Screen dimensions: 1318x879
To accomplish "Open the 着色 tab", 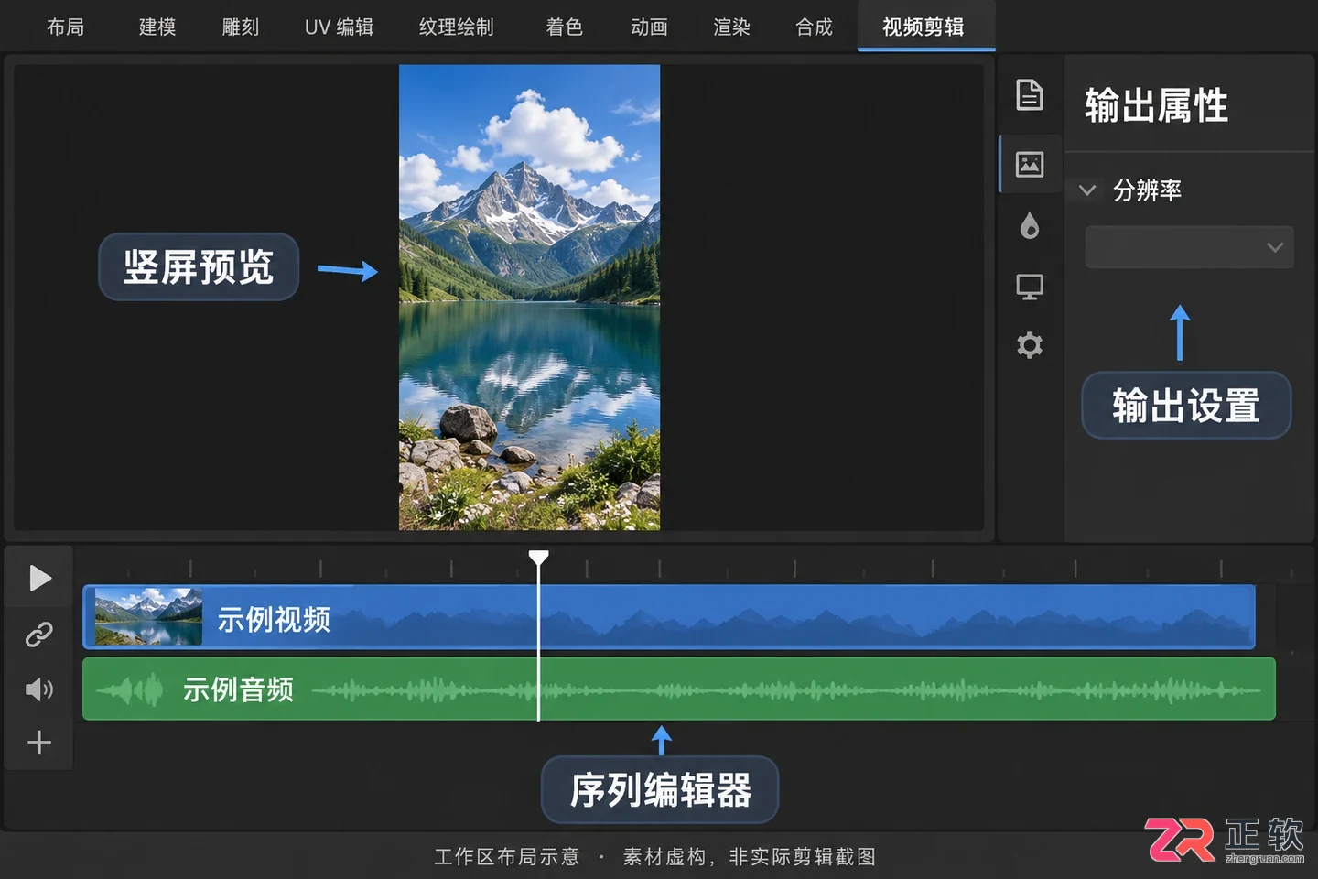I will [564, 27].
